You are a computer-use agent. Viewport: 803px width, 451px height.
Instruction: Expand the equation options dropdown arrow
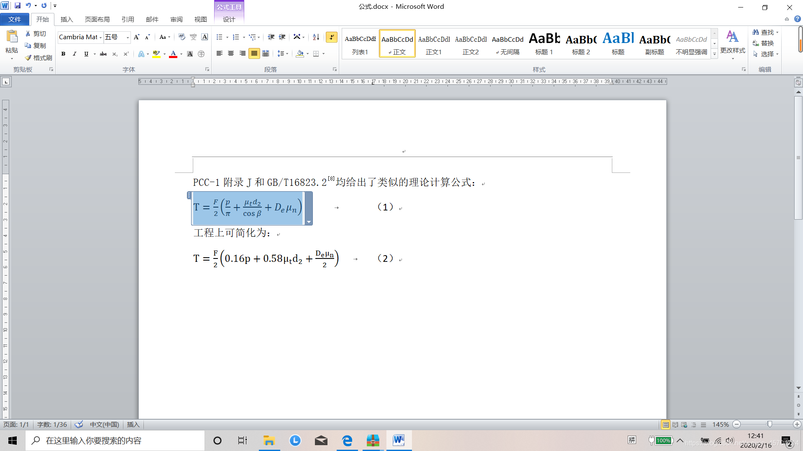tap(309, 222)
